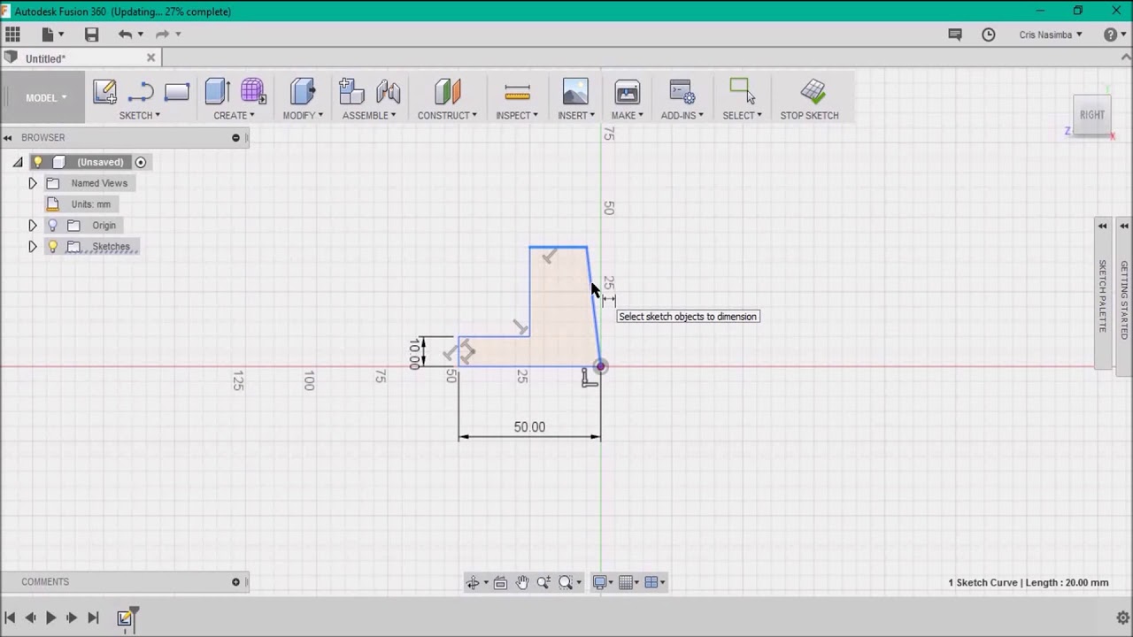Open the SELECT dropdown menu
Image resolution: width=1133 pixels, height=637 pixels.
point(742,115)
